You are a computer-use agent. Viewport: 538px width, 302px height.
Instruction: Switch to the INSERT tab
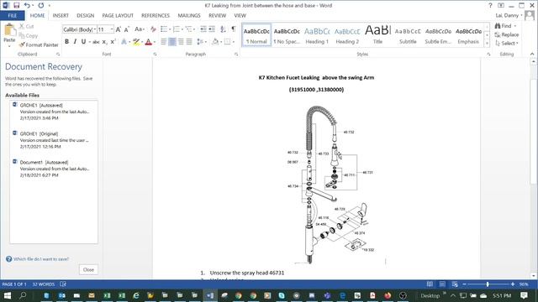[61, 15]
